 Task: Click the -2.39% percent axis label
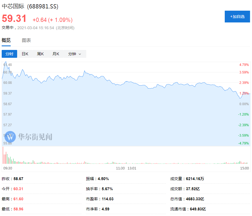point(243,125)
